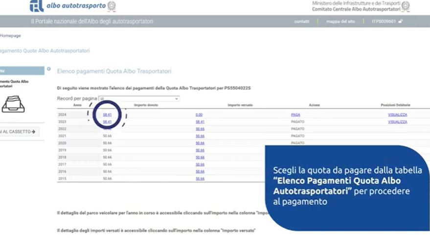Screen dimensions: 430x247
Task: Click VISUALIZZA for the 2024 row
Action: click(x=397, y=115)
